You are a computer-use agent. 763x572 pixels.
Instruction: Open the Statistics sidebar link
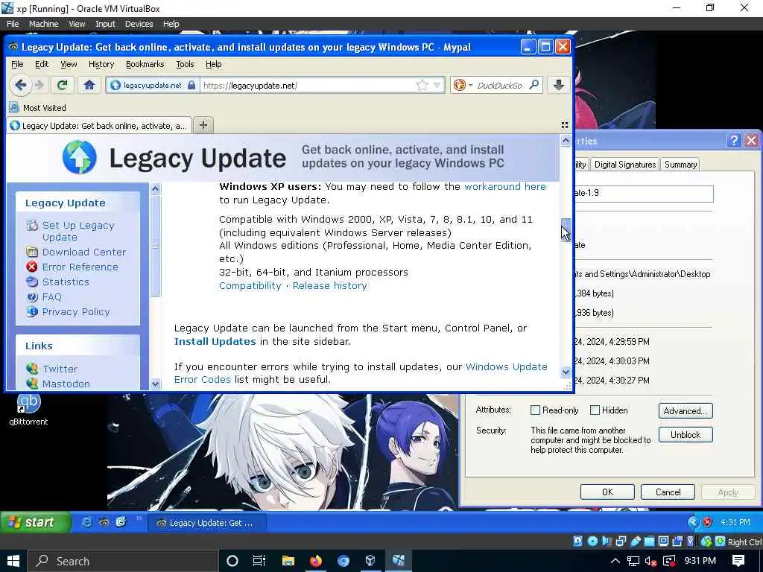[66, 282]
